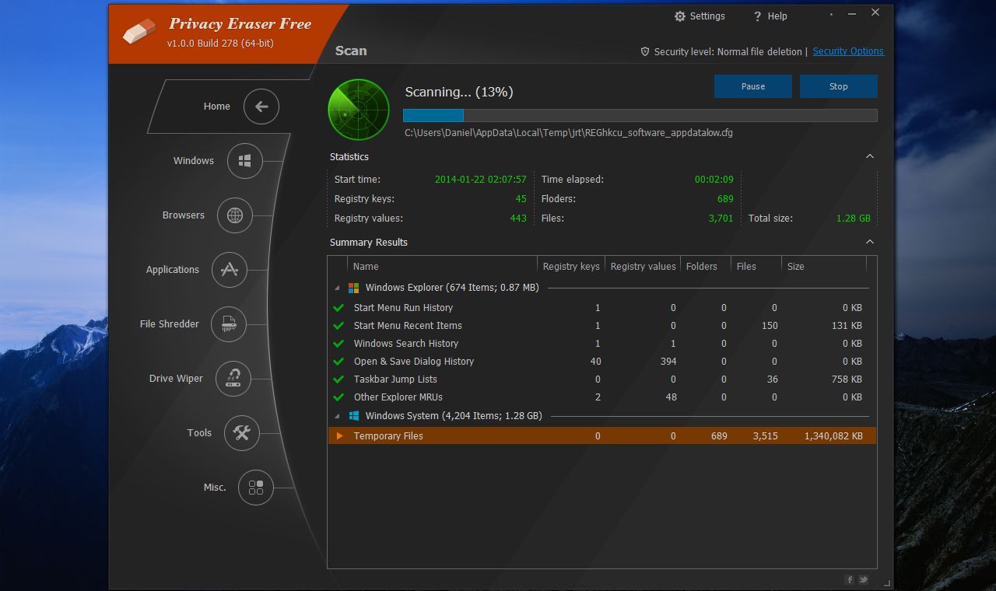Click the Settings gear icon
996x591 pixels.
tap(680, 16)
